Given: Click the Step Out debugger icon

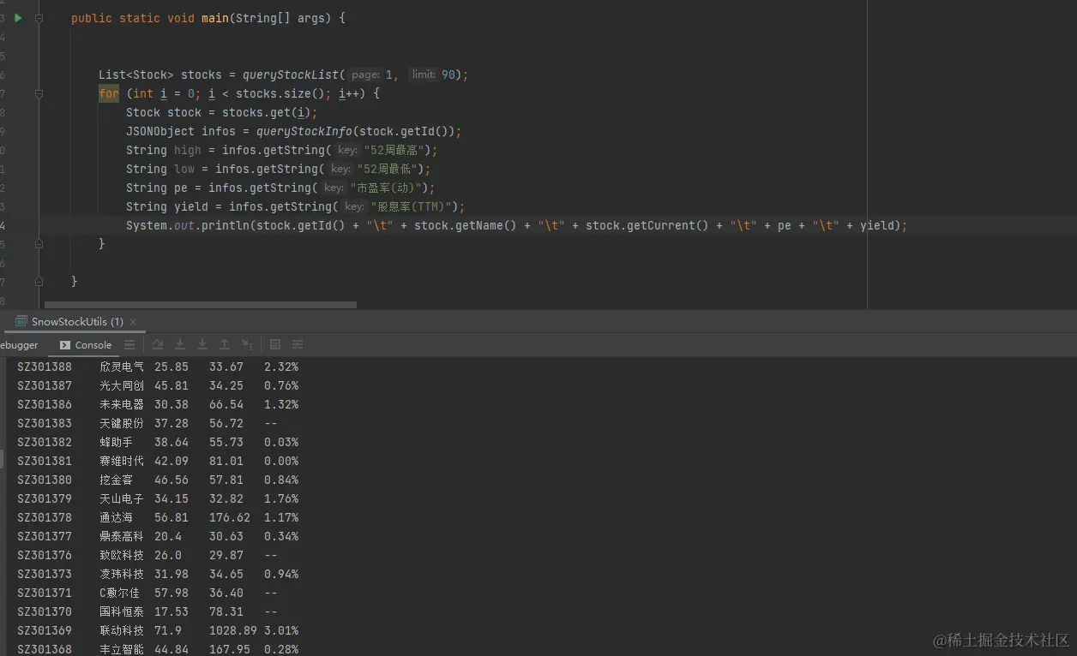Looking at the screenshot, I should [x=225, y=344].
